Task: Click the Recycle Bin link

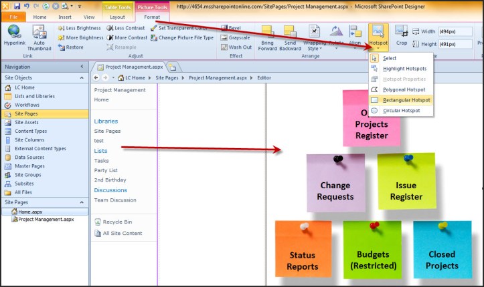Action: click(116, 222)
